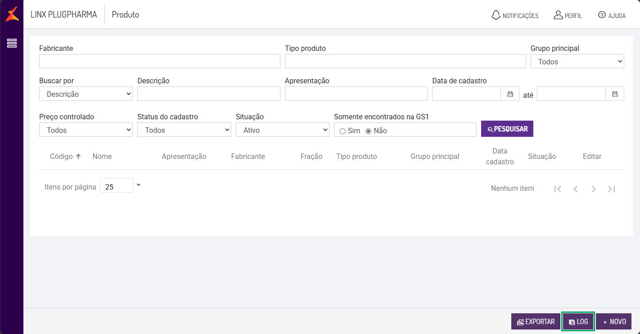The height and width of the screenshot is (334, 640).
Task: Open the Perfil user icon
Action: coord(558,15)
